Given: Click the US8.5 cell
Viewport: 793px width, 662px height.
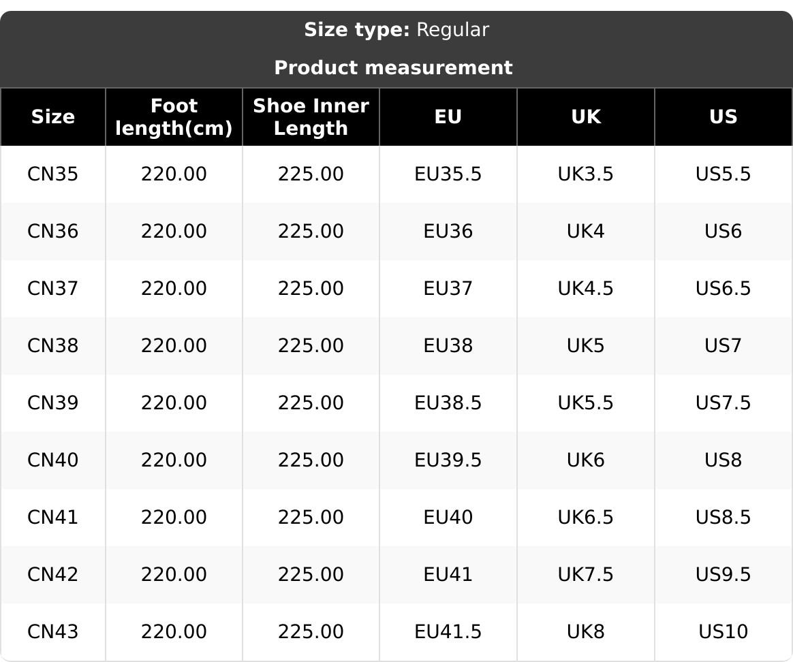Looking at the screenshot, I should [723, 518].
